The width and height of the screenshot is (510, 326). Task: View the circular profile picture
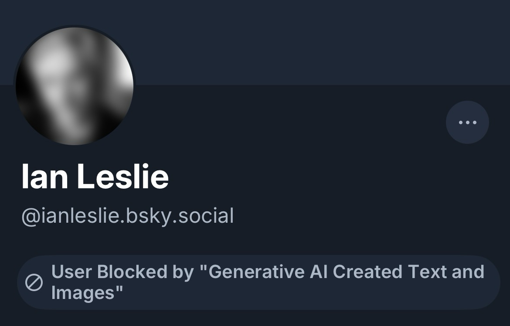(75, 86)
